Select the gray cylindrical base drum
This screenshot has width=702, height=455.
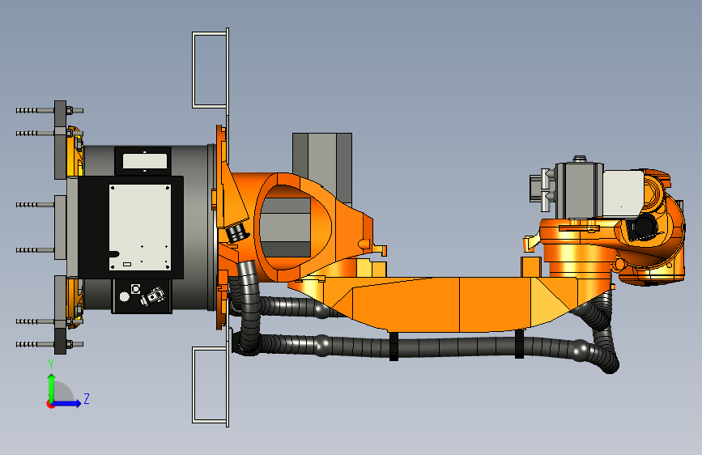click(x=197, y=227)
